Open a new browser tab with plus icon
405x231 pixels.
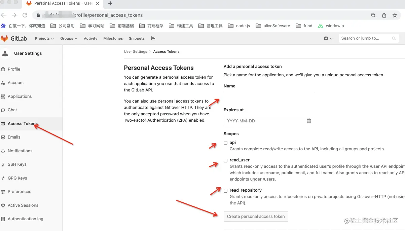click(x=110, y=3)
